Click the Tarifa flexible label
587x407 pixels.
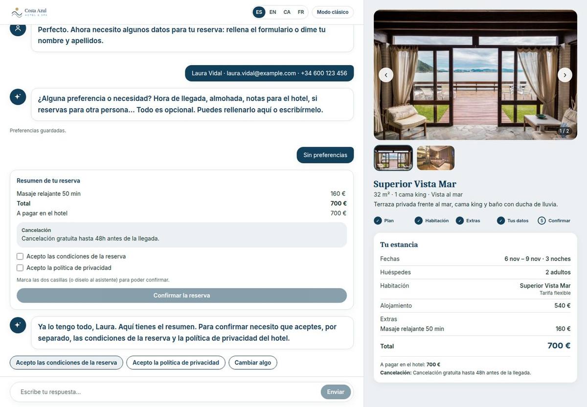point(555,293)
